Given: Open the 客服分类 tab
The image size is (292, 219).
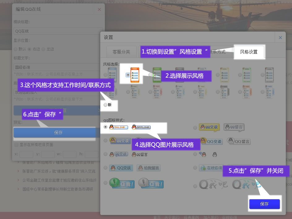Looking at the screenshot, I should click(121, 52).
